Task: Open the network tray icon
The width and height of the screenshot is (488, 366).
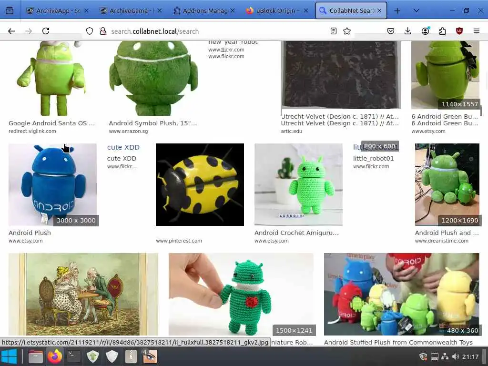Action: click(445, 356)
